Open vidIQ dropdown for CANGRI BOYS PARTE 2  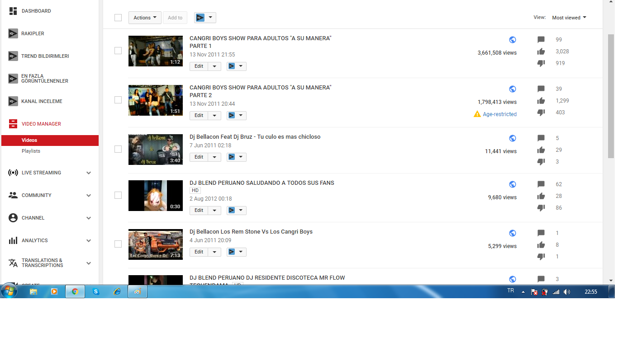click(237, 115)
